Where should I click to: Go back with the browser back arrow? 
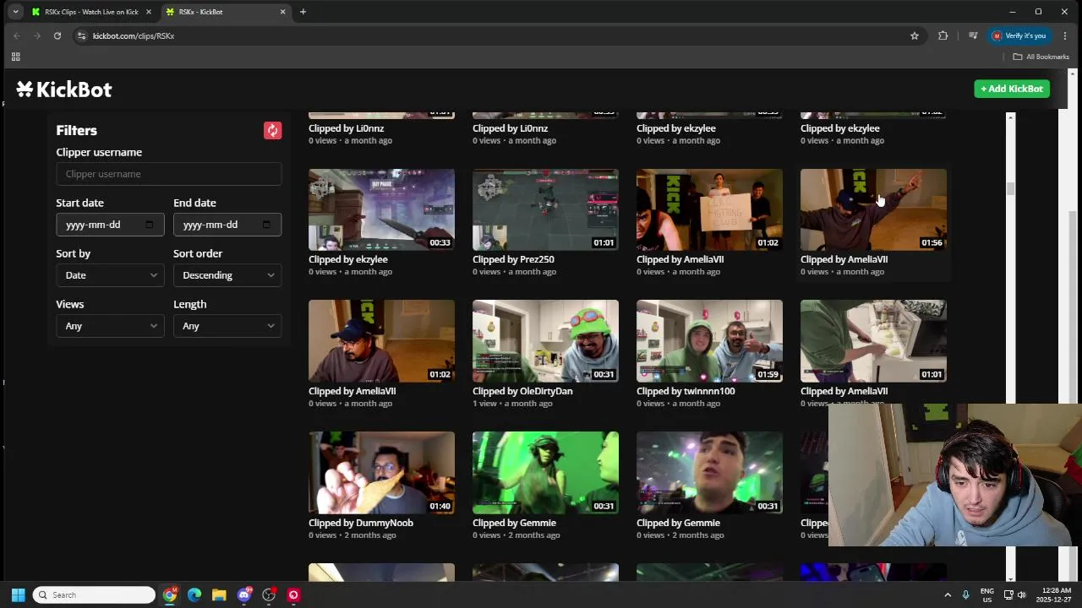pyautogui.click(x=16, y=35)
